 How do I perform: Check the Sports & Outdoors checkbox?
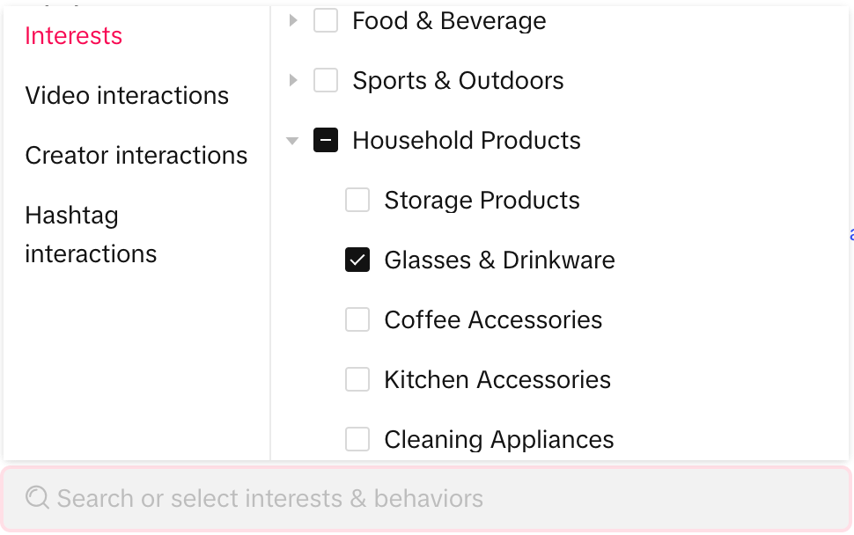pyautogui.click(x=326, y=80)
